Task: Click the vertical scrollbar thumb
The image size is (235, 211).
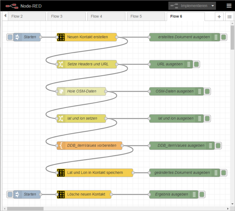Action: click(x=232, y=37)
